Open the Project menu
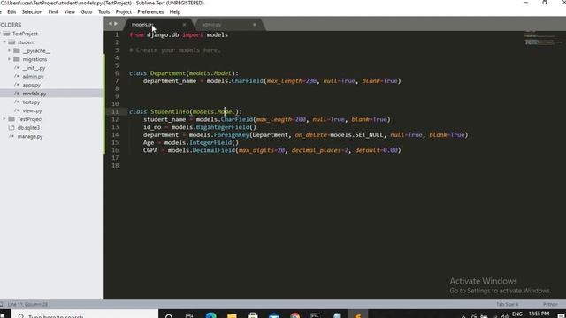This screenshot has width=566, height=318. 124,11
